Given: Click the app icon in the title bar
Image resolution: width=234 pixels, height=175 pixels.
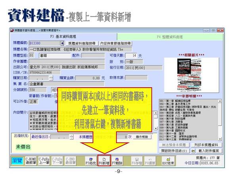Looking at the screenshot, I should point(12,30).
